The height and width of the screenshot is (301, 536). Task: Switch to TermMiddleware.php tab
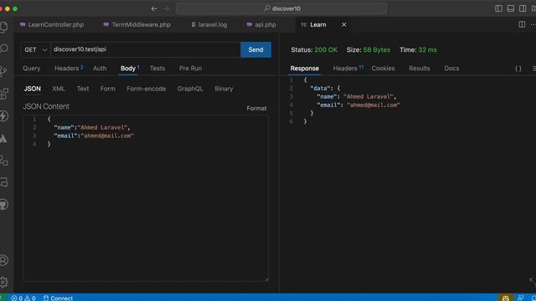click(x=137, y=24)
